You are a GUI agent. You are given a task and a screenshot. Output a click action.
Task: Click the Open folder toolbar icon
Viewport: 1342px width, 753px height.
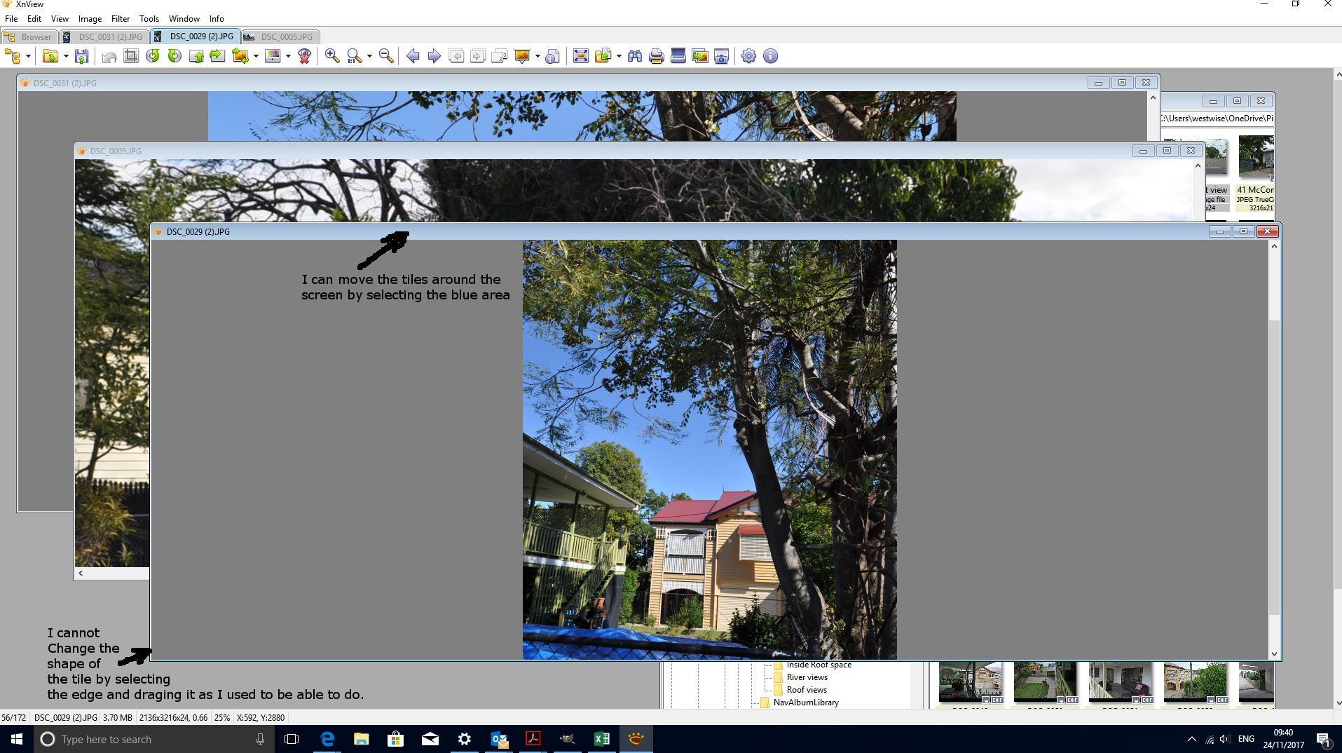pos(50,56)
